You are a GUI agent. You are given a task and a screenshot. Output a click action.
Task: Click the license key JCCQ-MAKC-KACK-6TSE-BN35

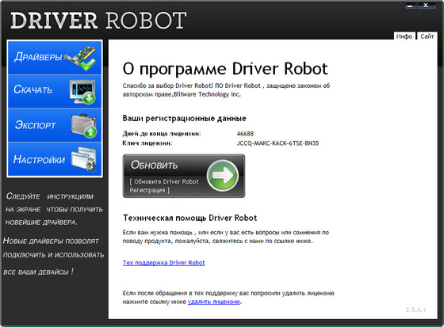(277, 143)
